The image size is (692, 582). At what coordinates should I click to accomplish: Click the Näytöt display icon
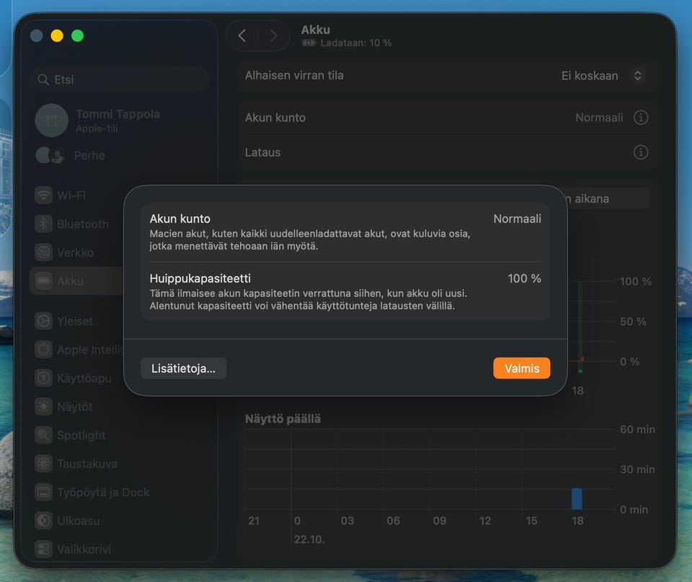pos(44,407)
